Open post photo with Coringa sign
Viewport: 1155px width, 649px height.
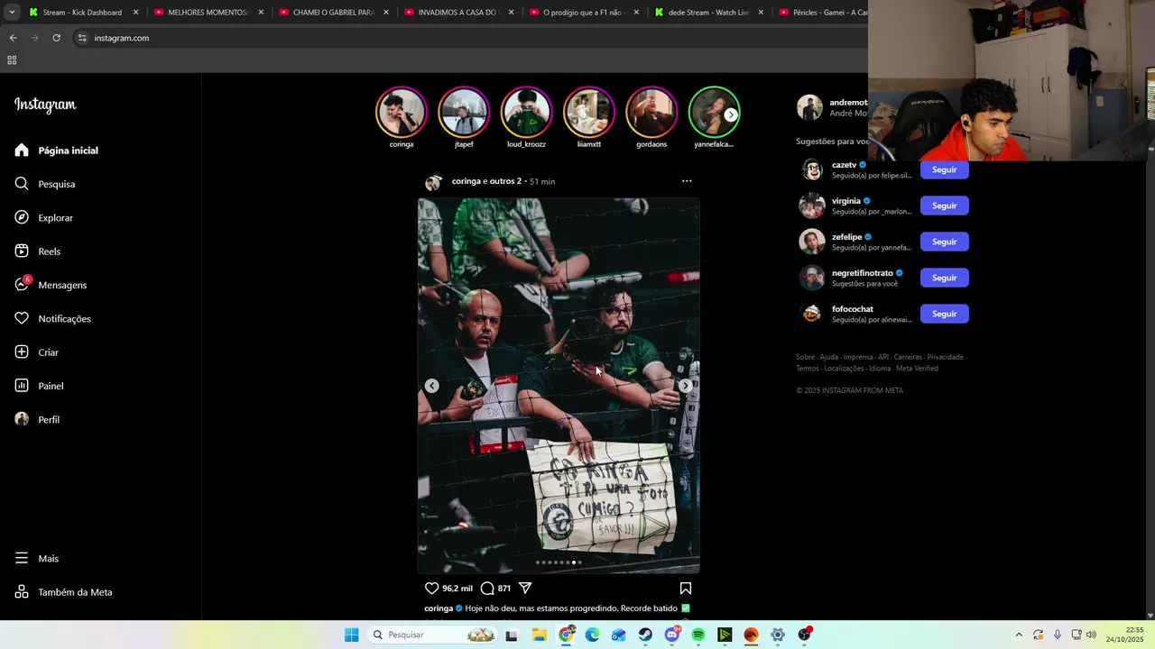pos(559,386)
